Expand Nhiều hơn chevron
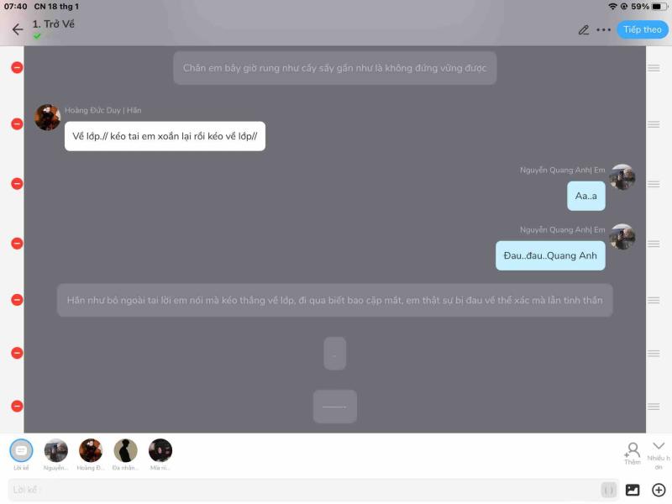Viewport: 672px width, 504px height. point(659,455)
